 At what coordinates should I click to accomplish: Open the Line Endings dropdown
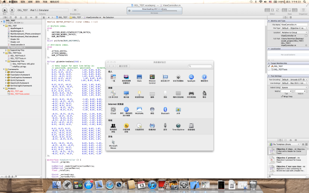pyautogui.click(x=294, y=83)
